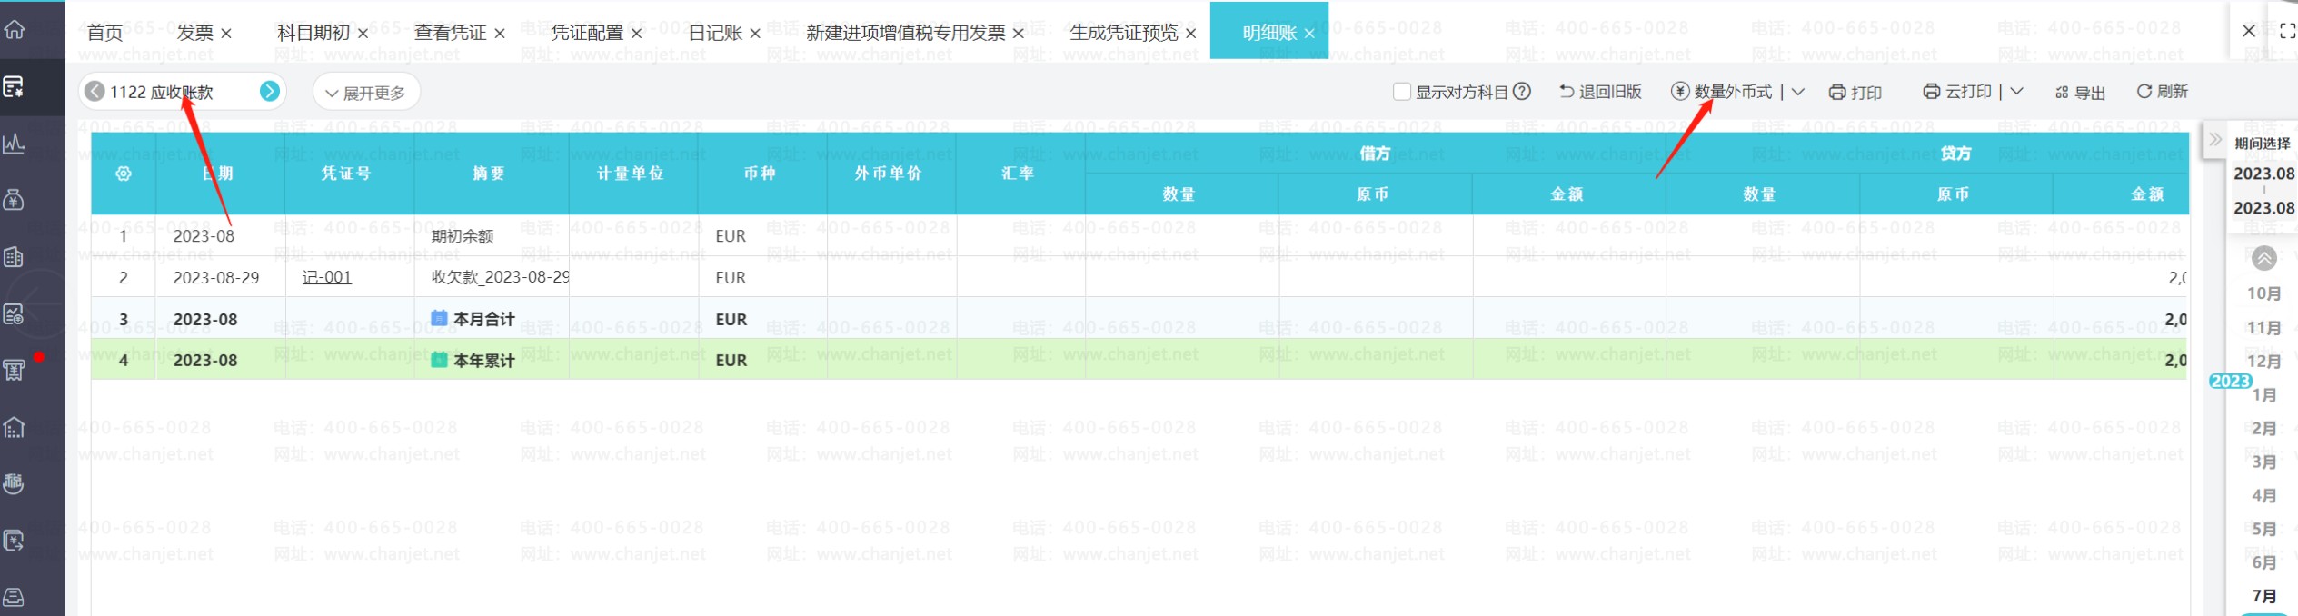Close the 日记账 tab
Image resolution: width=2298 pixels, height=616 pixels.
pyautogui.click(x=755, y=34)
